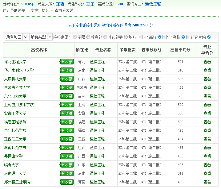The image size is (221, 189).
Task: Open 郑州轻工业学院 university link
Action: 17,182
